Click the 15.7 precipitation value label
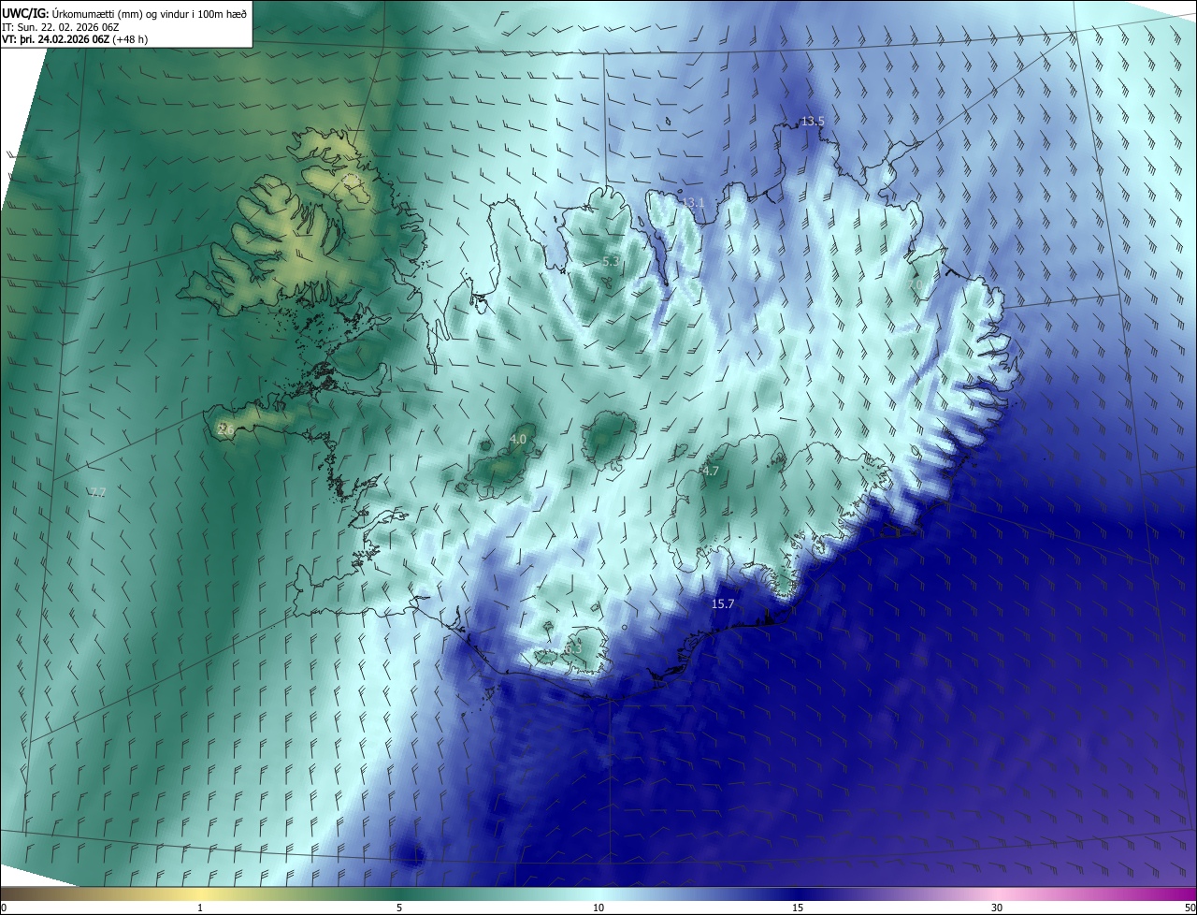1197x915 pixels. click(723, 604)
